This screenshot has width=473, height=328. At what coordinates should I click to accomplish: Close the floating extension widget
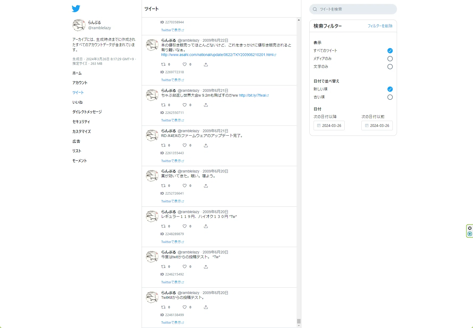click(x=470, y=228)
